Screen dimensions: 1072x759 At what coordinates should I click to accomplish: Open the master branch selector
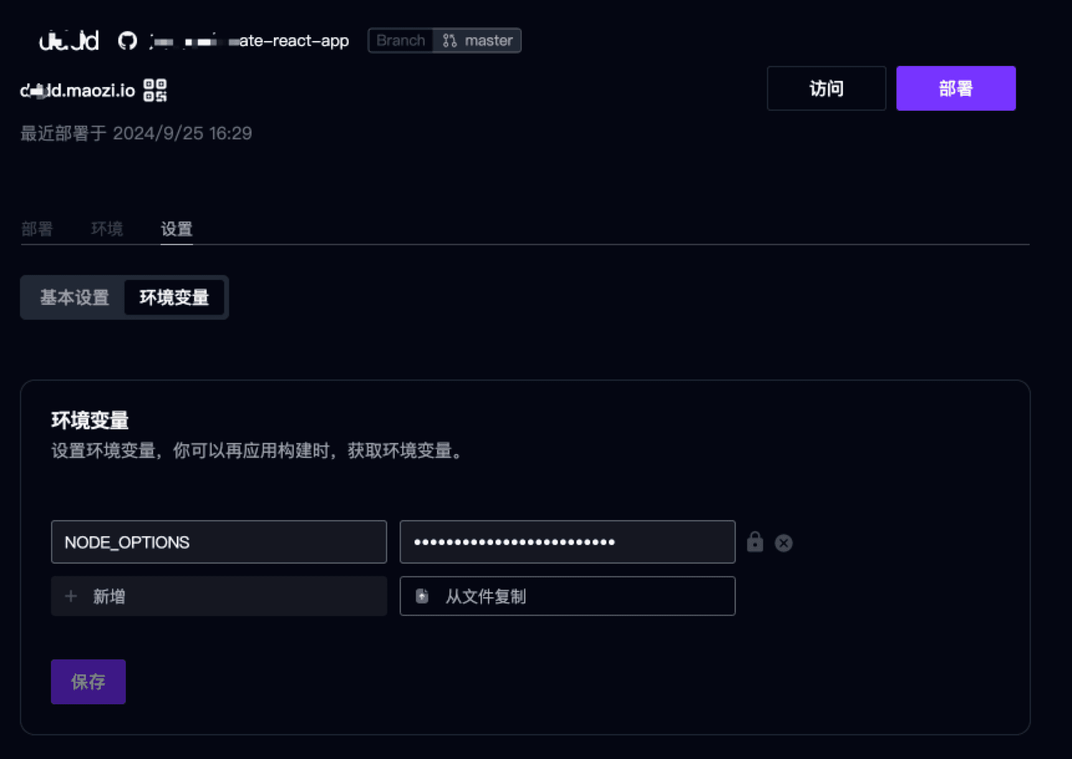click(477, 41)
